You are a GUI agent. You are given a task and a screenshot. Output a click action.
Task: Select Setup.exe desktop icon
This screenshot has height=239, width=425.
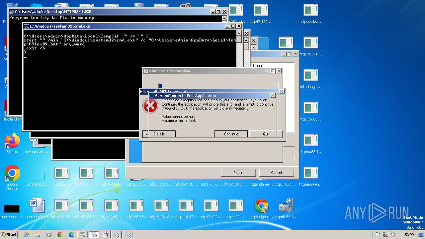[62, 177]
